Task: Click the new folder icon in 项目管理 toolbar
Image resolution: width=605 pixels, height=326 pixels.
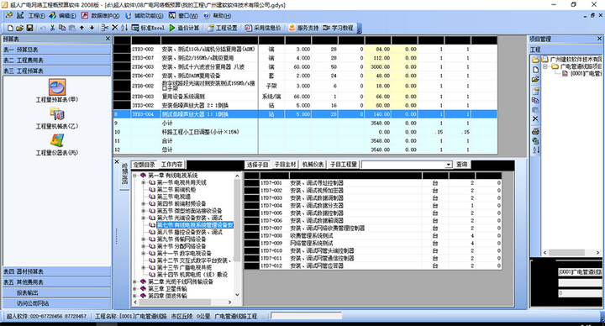Action: pos(535,60)
